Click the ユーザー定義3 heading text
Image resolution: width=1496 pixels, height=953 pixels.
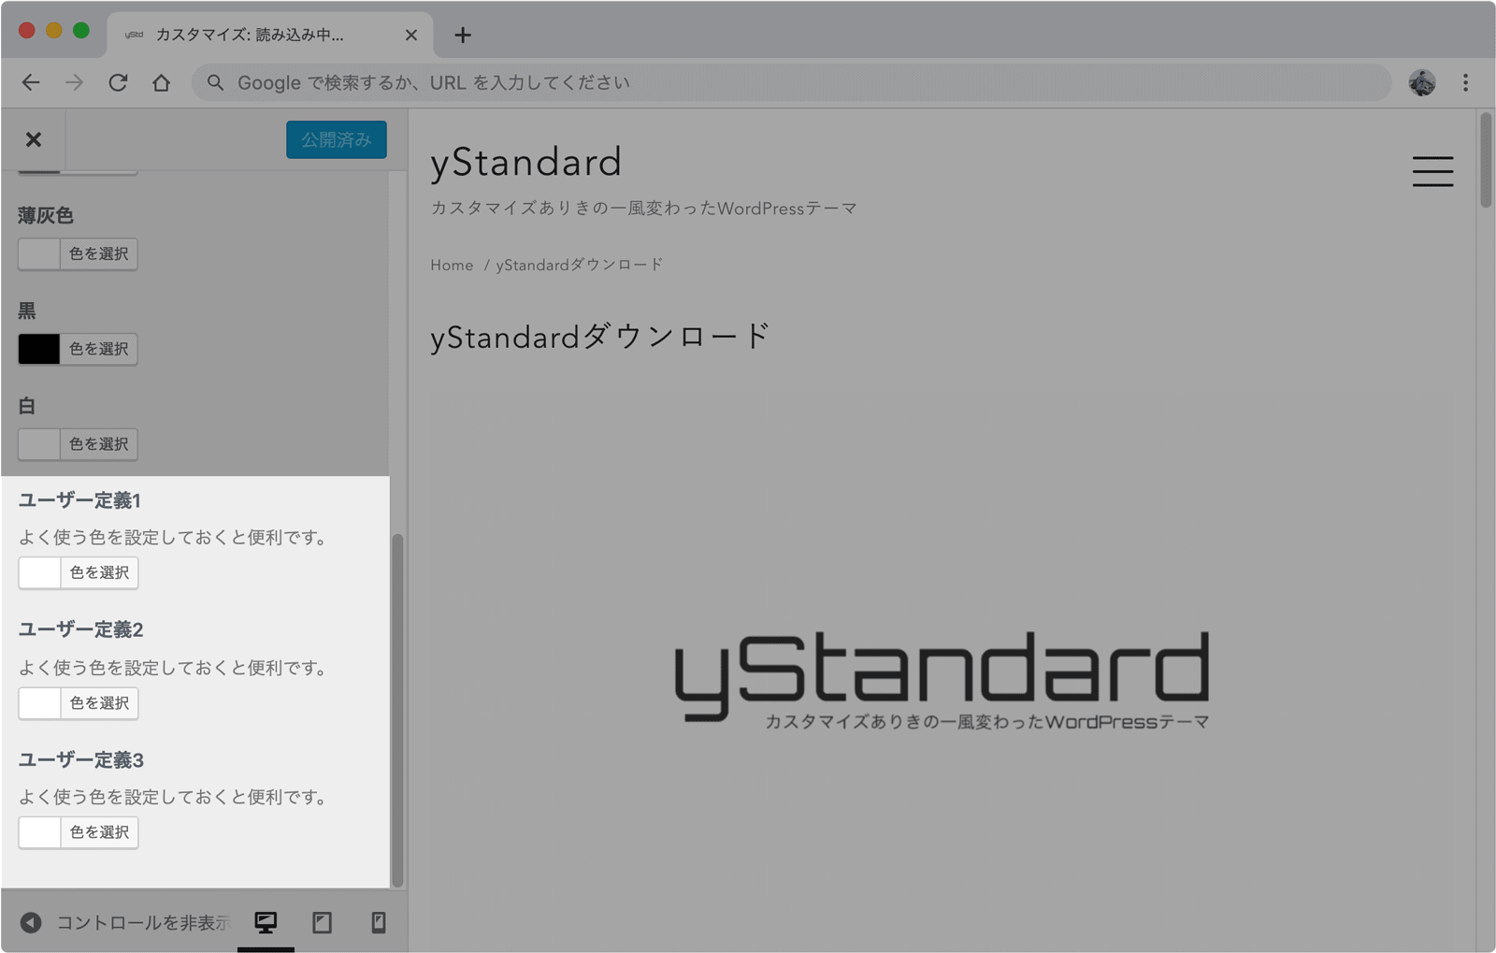81,759
